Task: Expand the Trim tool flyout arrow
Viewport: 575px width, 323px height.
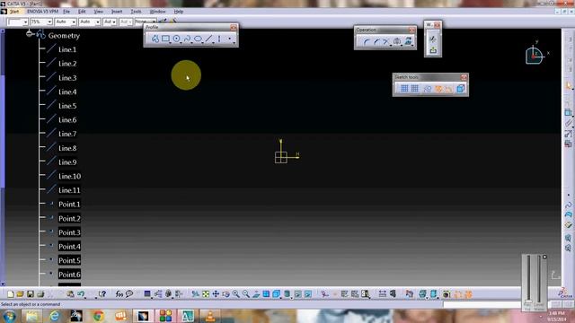Action: pos(391,46)
